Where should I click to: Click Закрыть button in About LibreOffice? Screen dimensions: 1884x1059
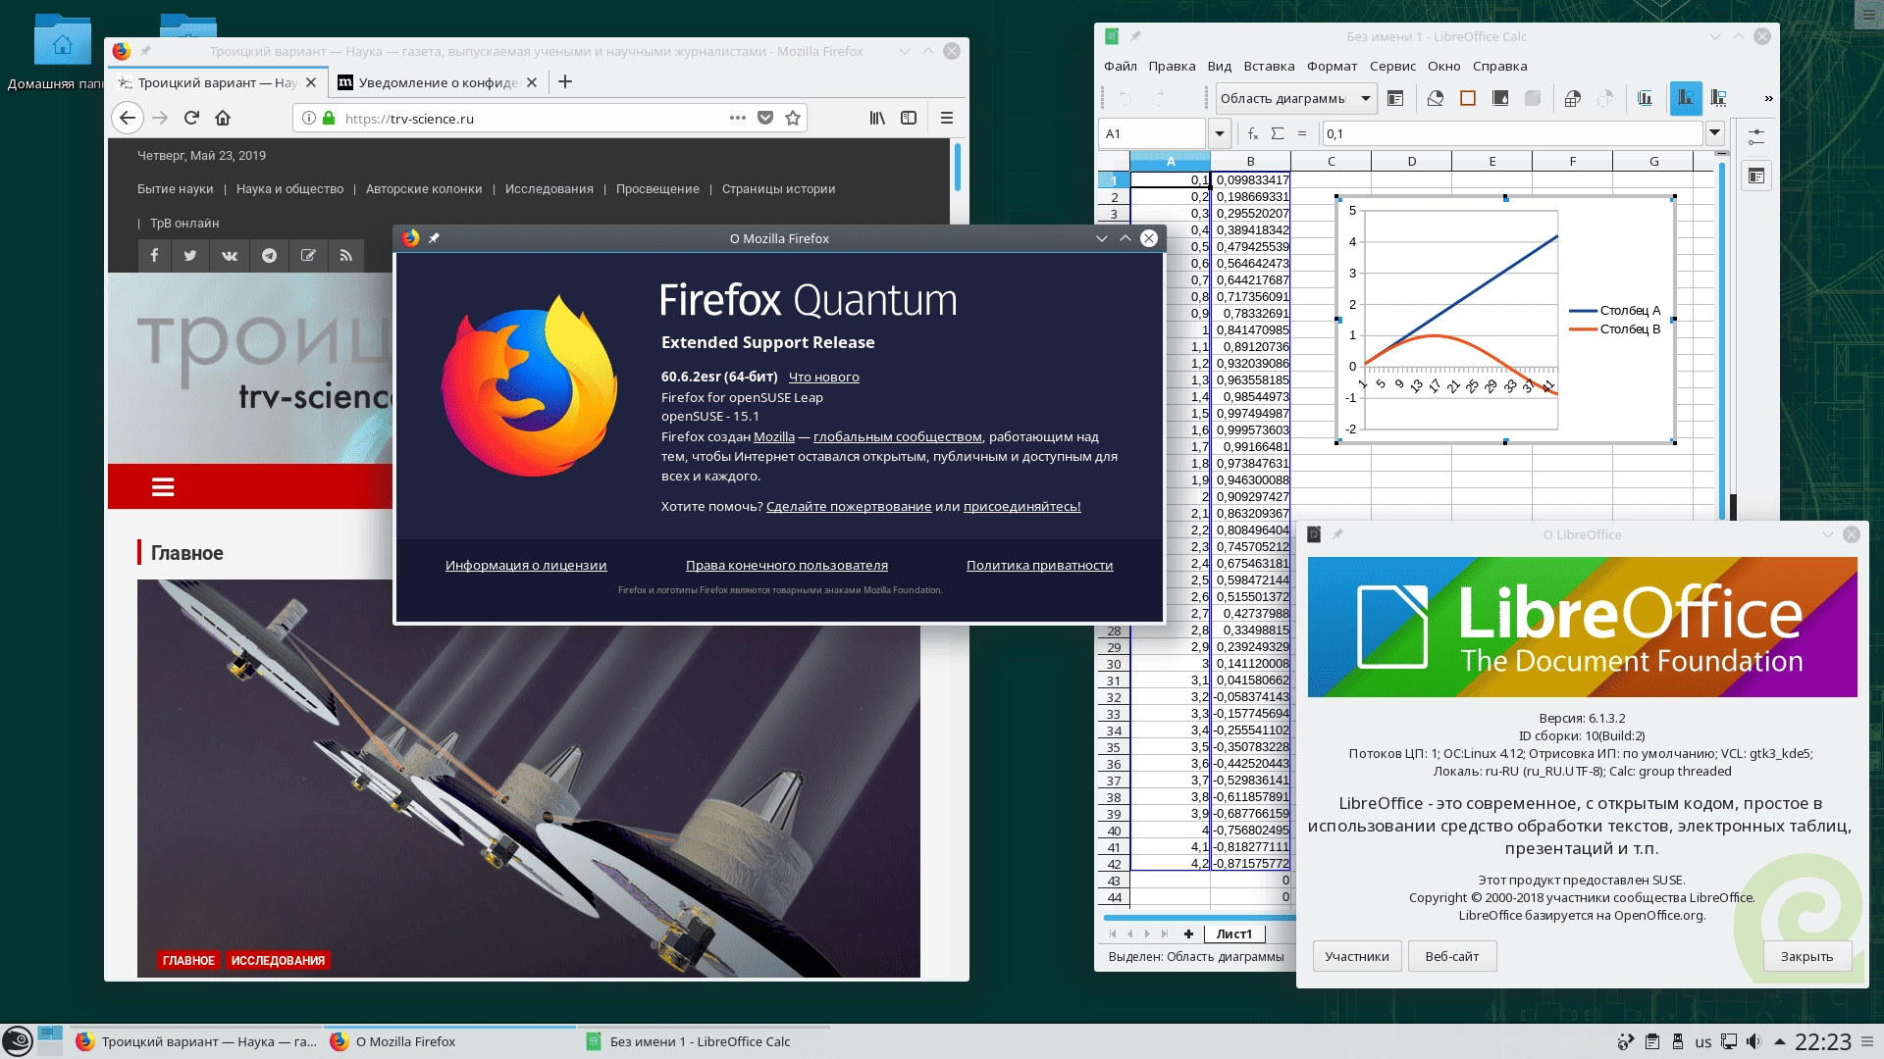point(1806,957)
